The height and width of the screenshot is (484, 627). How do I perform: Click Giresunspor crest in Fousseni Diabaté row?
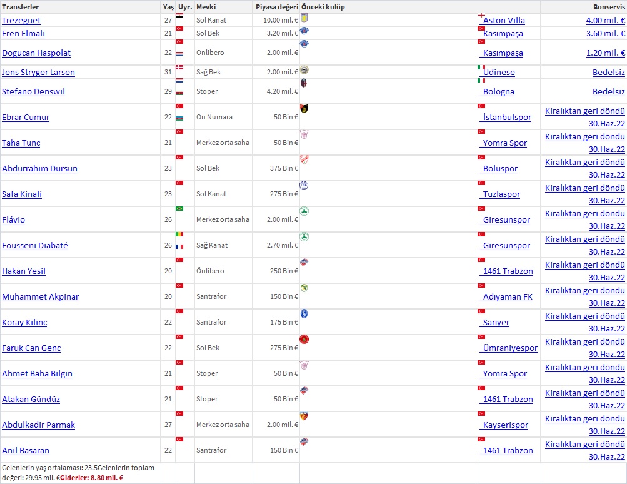[x=304, y=236]
